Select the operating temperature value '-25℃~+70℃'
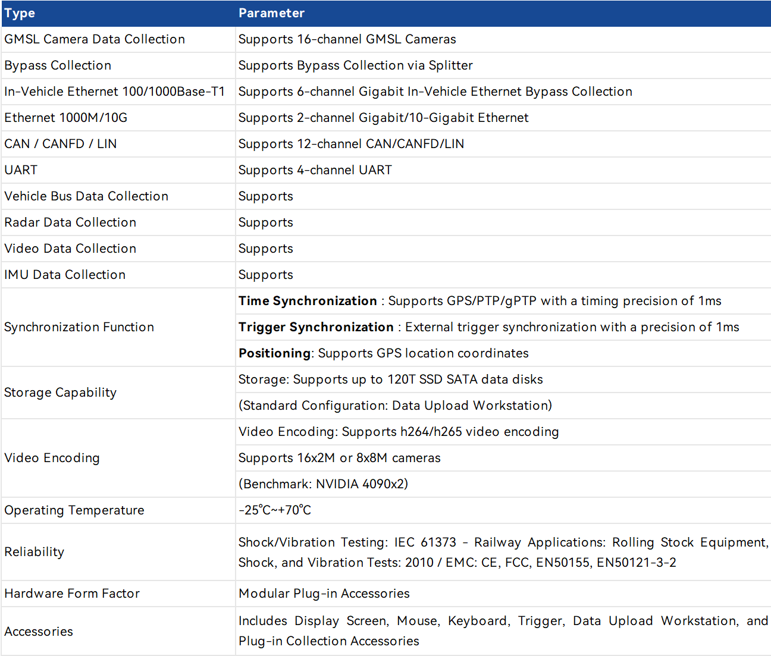Image resolution: width=771 pixels, height=656 pixels. (274, 510)
